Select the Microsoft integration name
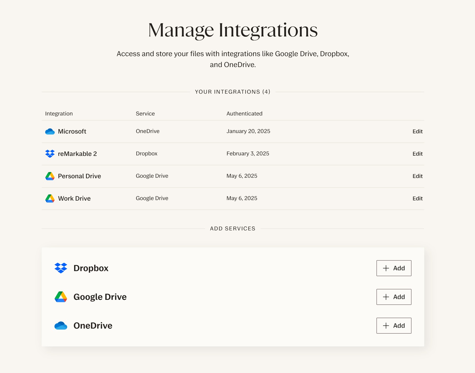475x373 pixels. click(72, 131)
